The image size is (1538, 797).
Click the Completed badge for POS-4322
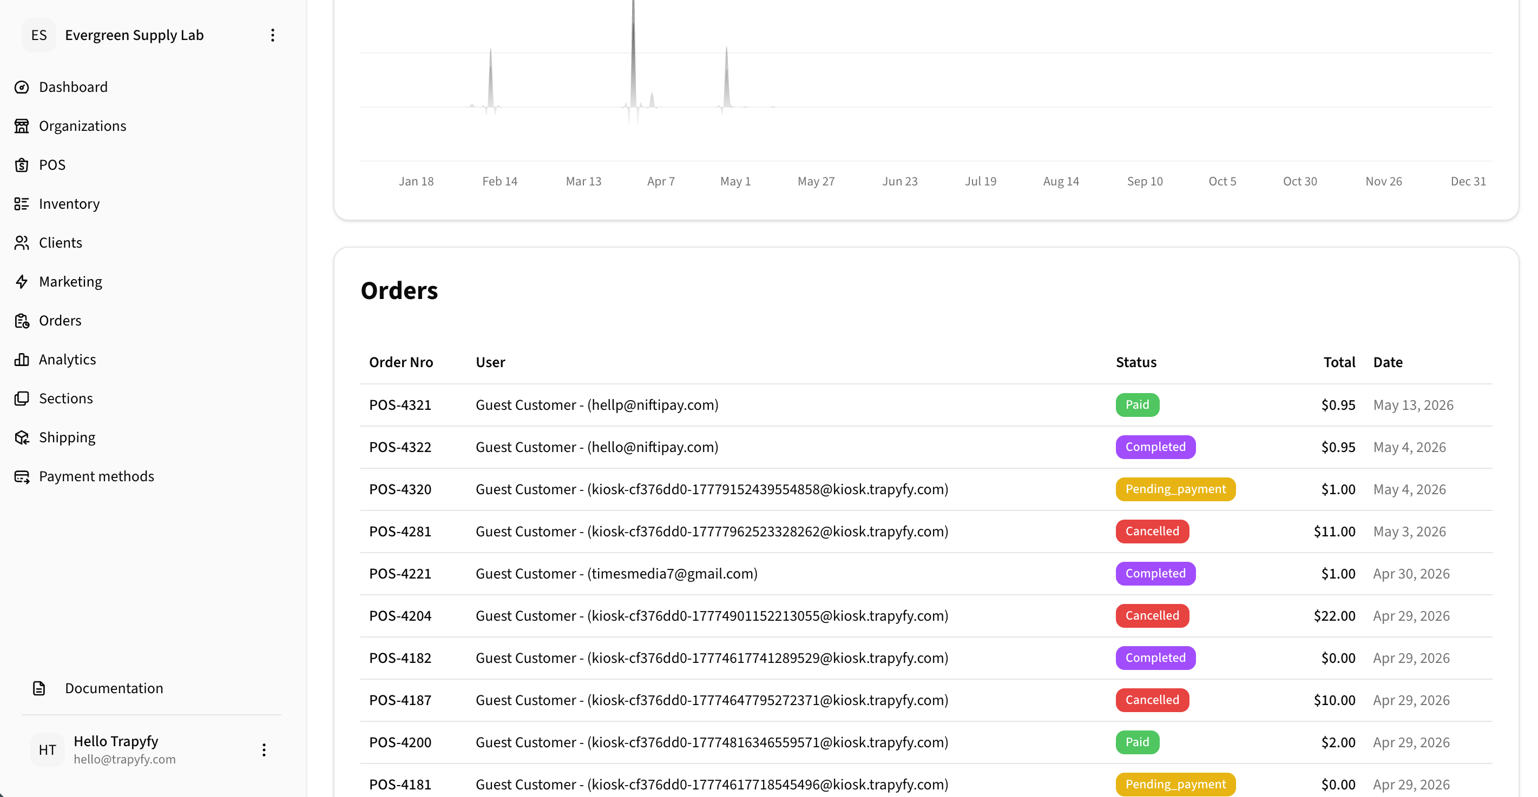(1155, 447)
